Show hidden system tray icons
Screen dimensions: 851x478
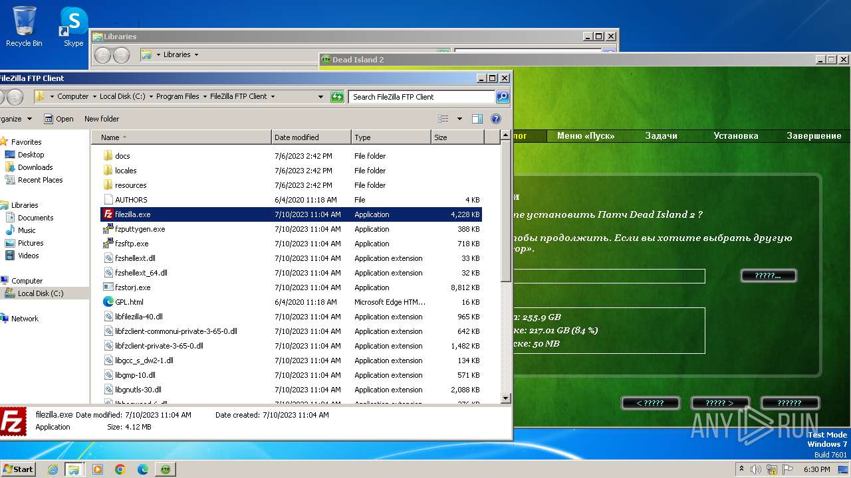tap(742, 469)
